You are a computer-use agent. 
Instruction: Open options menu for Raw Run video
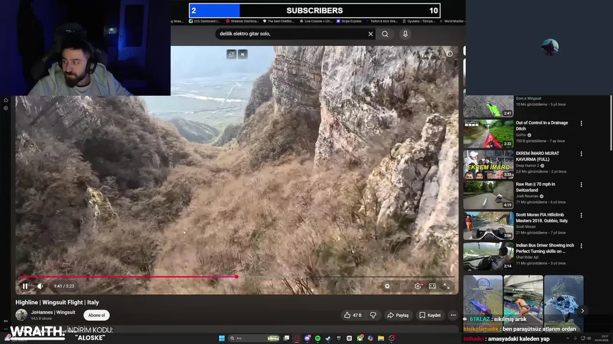(x=581, y=184)
